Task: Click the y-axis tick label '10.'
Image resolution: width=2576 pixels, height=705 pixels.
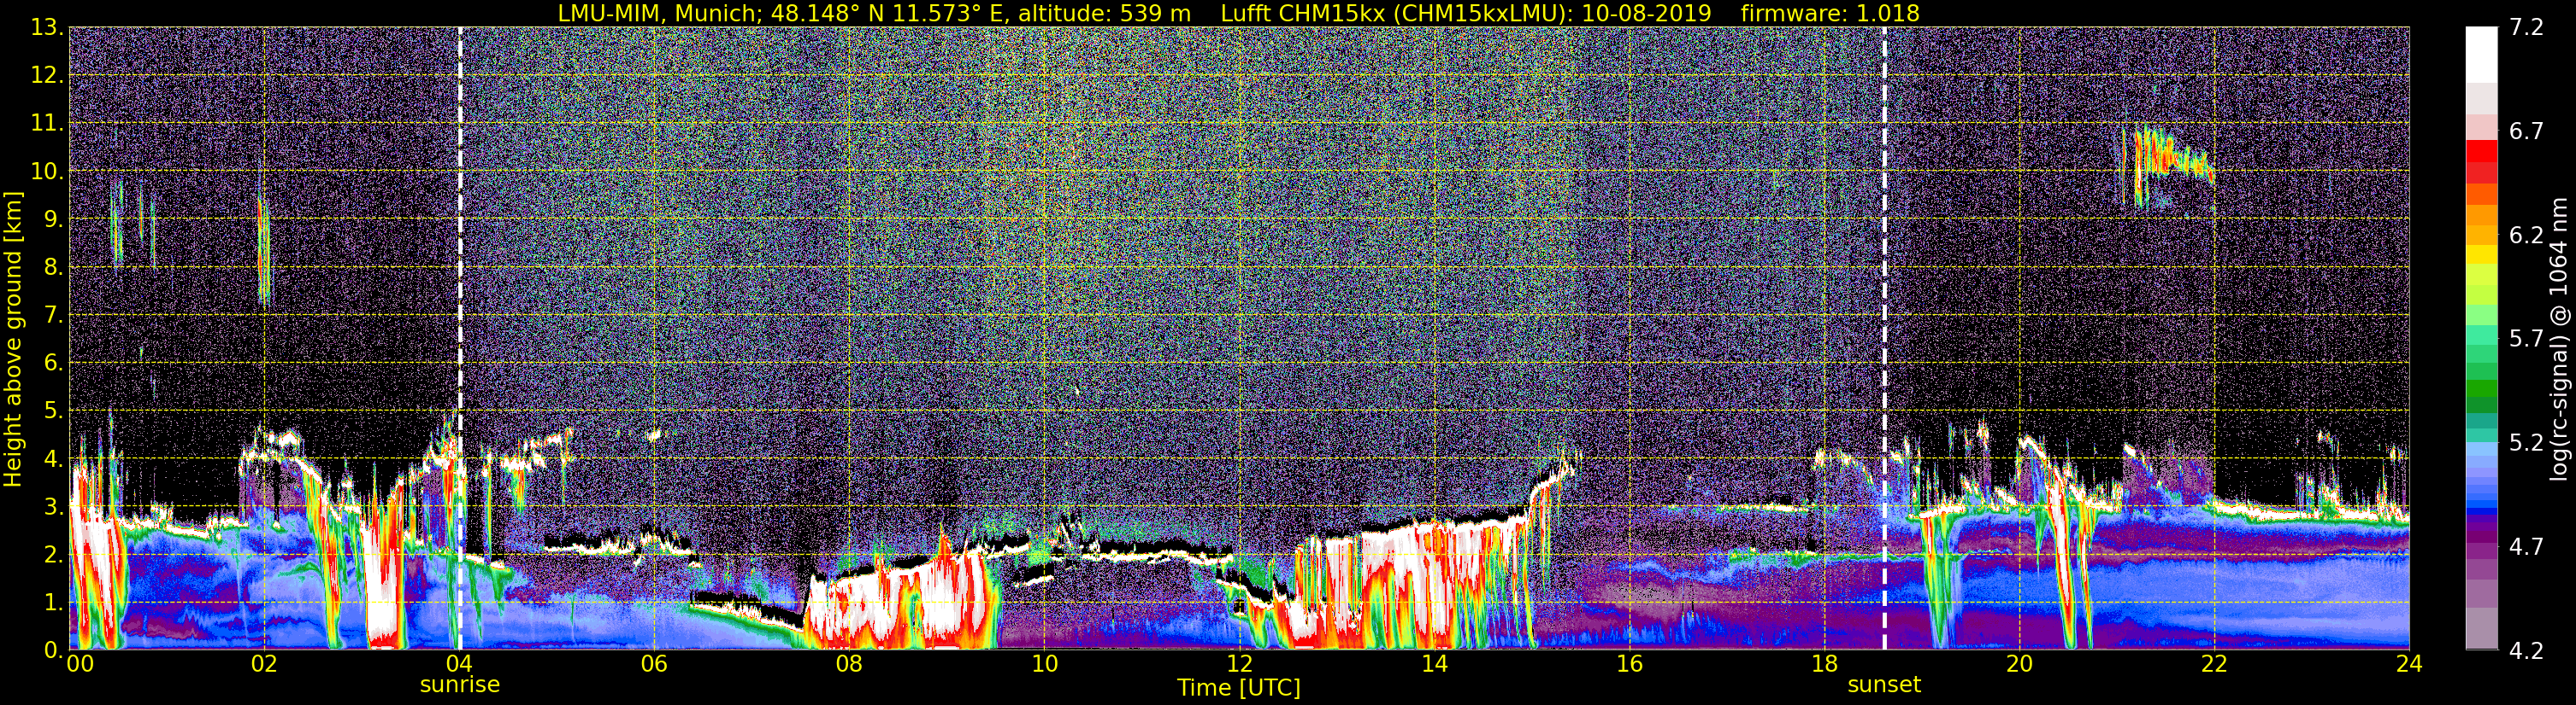Action: click(47, 172)
